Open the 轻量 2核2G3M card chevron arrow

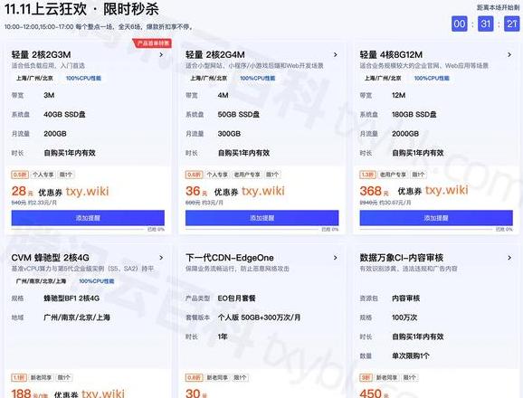click(x=161, y=54)
